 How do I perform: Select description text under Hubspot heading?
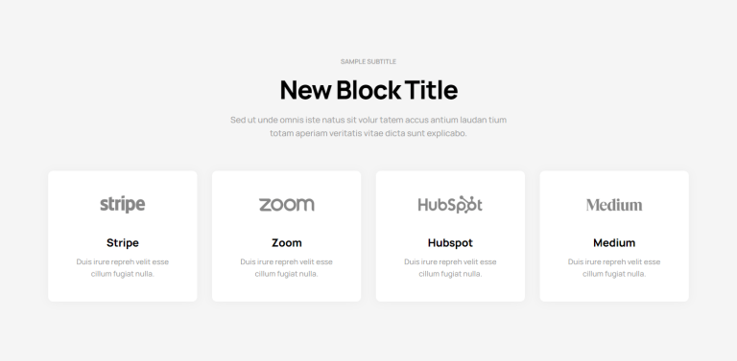(450, 268)
